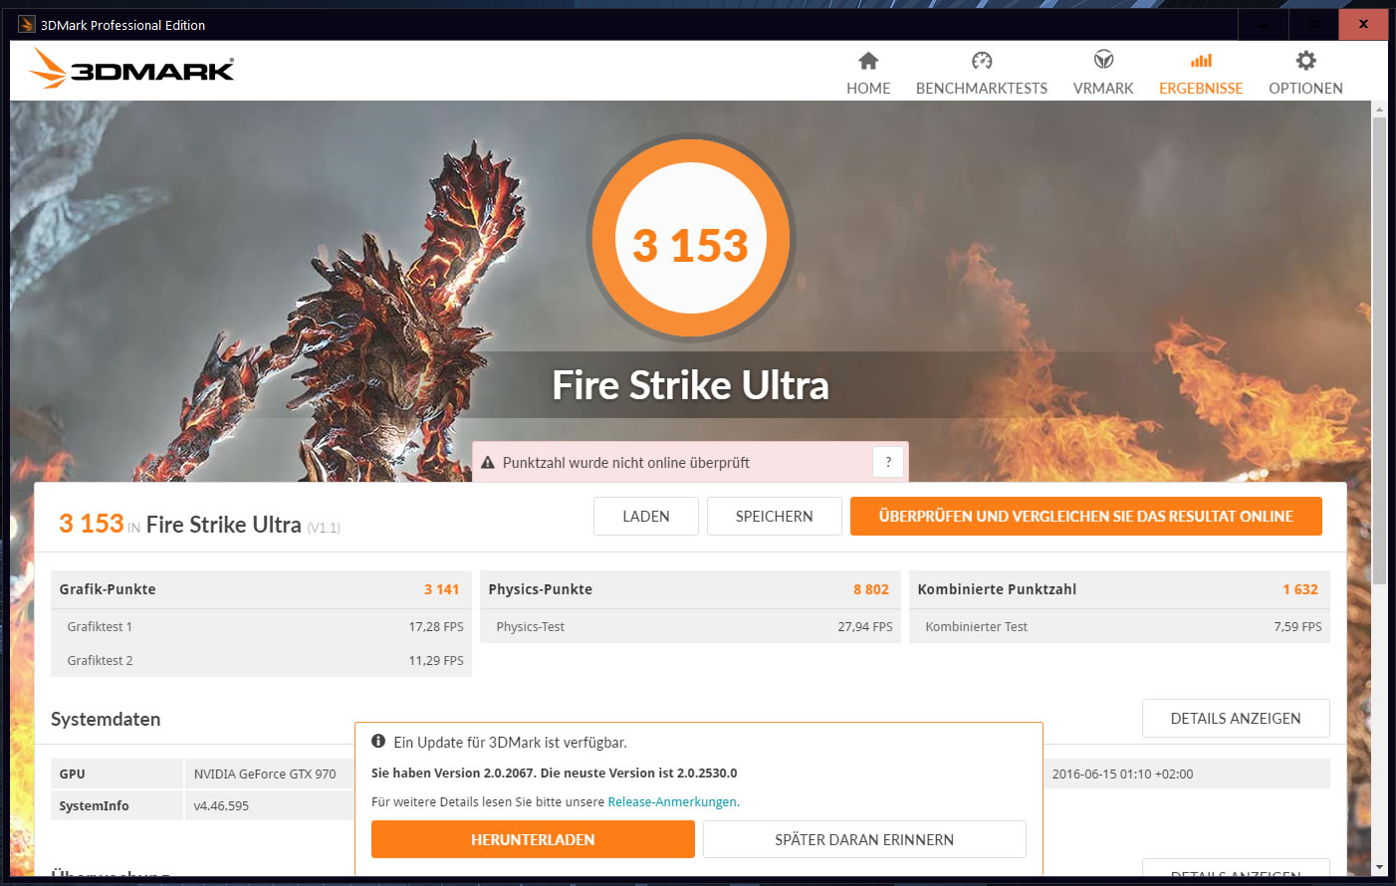The height and width of the screenshot is (886, 1396).
Task: Click the Physics-Test row
Action: pos(690,626)
